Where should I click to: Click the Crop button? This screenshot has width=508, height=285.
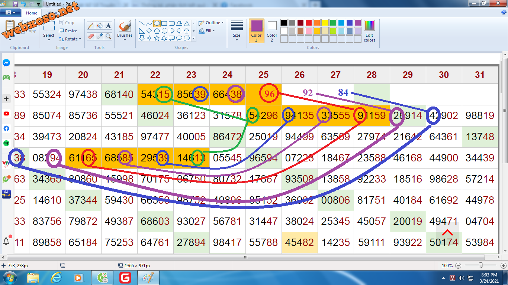[67, 23]
